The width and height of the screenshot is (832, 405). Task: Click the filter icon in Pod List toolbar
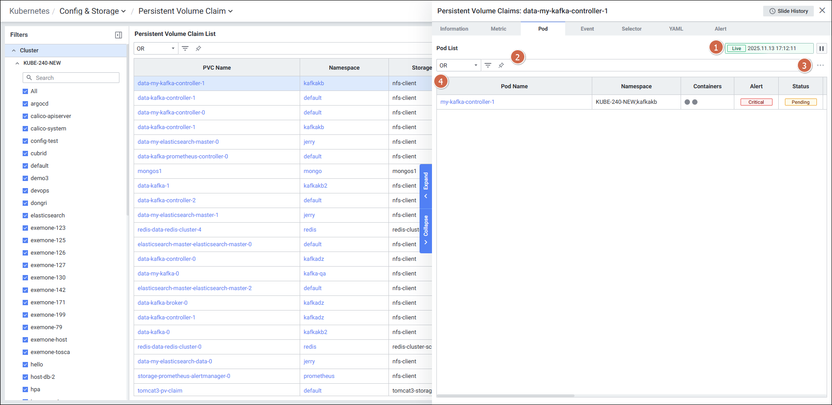click(x=487, y=65)
